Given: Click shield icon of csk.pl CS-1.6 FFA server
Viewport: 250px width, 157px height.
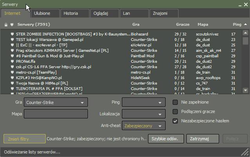Looking at the screenshot, I should pos(12,67).
